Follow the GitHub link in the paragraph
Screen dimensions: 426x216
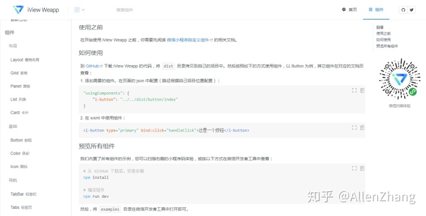pos(94,66)
